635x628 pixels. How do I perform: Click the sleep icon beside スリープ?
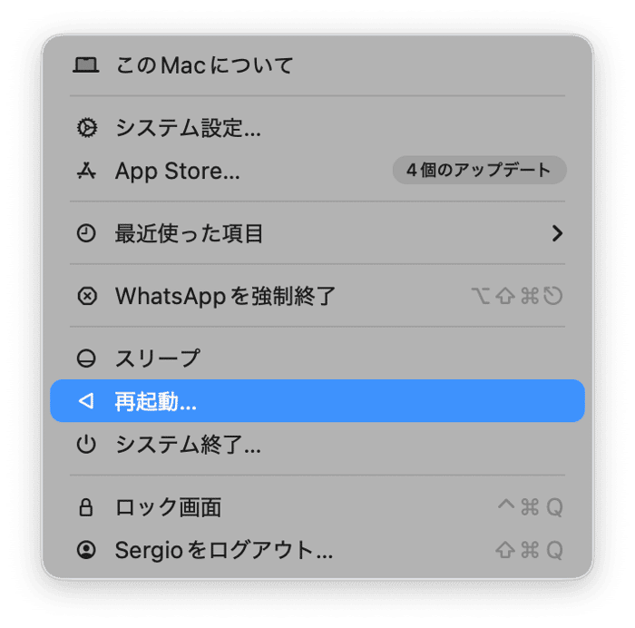[86, 358]
